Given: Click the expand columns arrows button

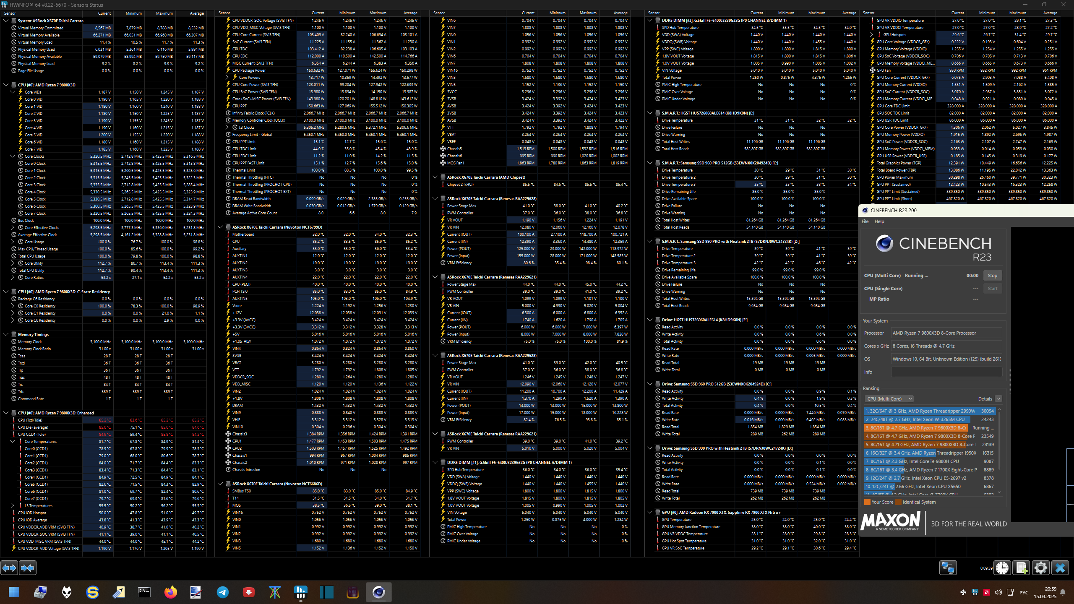Looking at the screenshot, I should (9, 568).
